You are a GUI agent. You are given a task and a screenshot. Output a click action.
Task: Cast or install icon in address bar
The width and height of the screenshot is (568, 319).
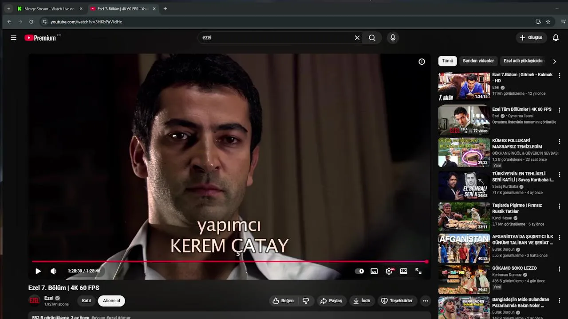click(538, 22)
